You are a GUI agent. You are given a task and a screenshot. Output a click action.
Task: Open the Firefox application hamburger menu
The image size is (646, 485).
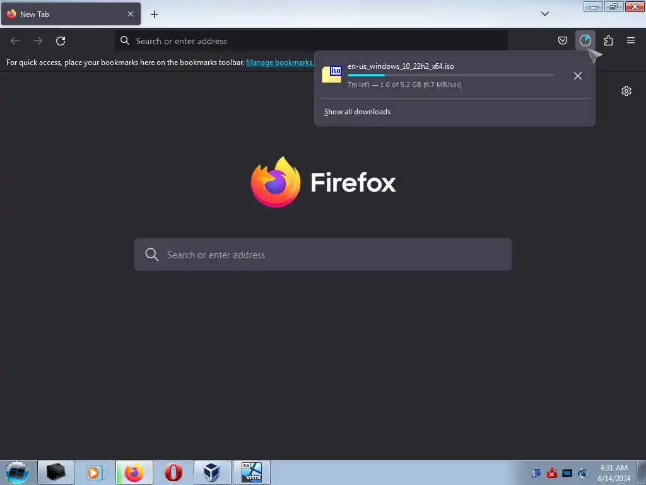(631, 40)
